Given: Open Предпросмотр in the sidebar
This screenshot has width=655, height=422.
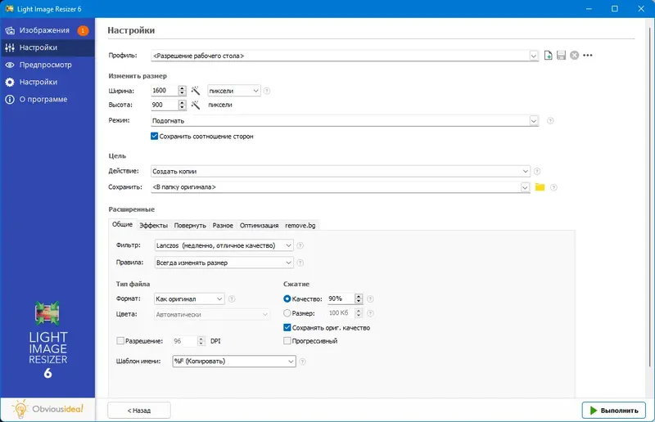Looking at the screenshot, I should (47, 65).
